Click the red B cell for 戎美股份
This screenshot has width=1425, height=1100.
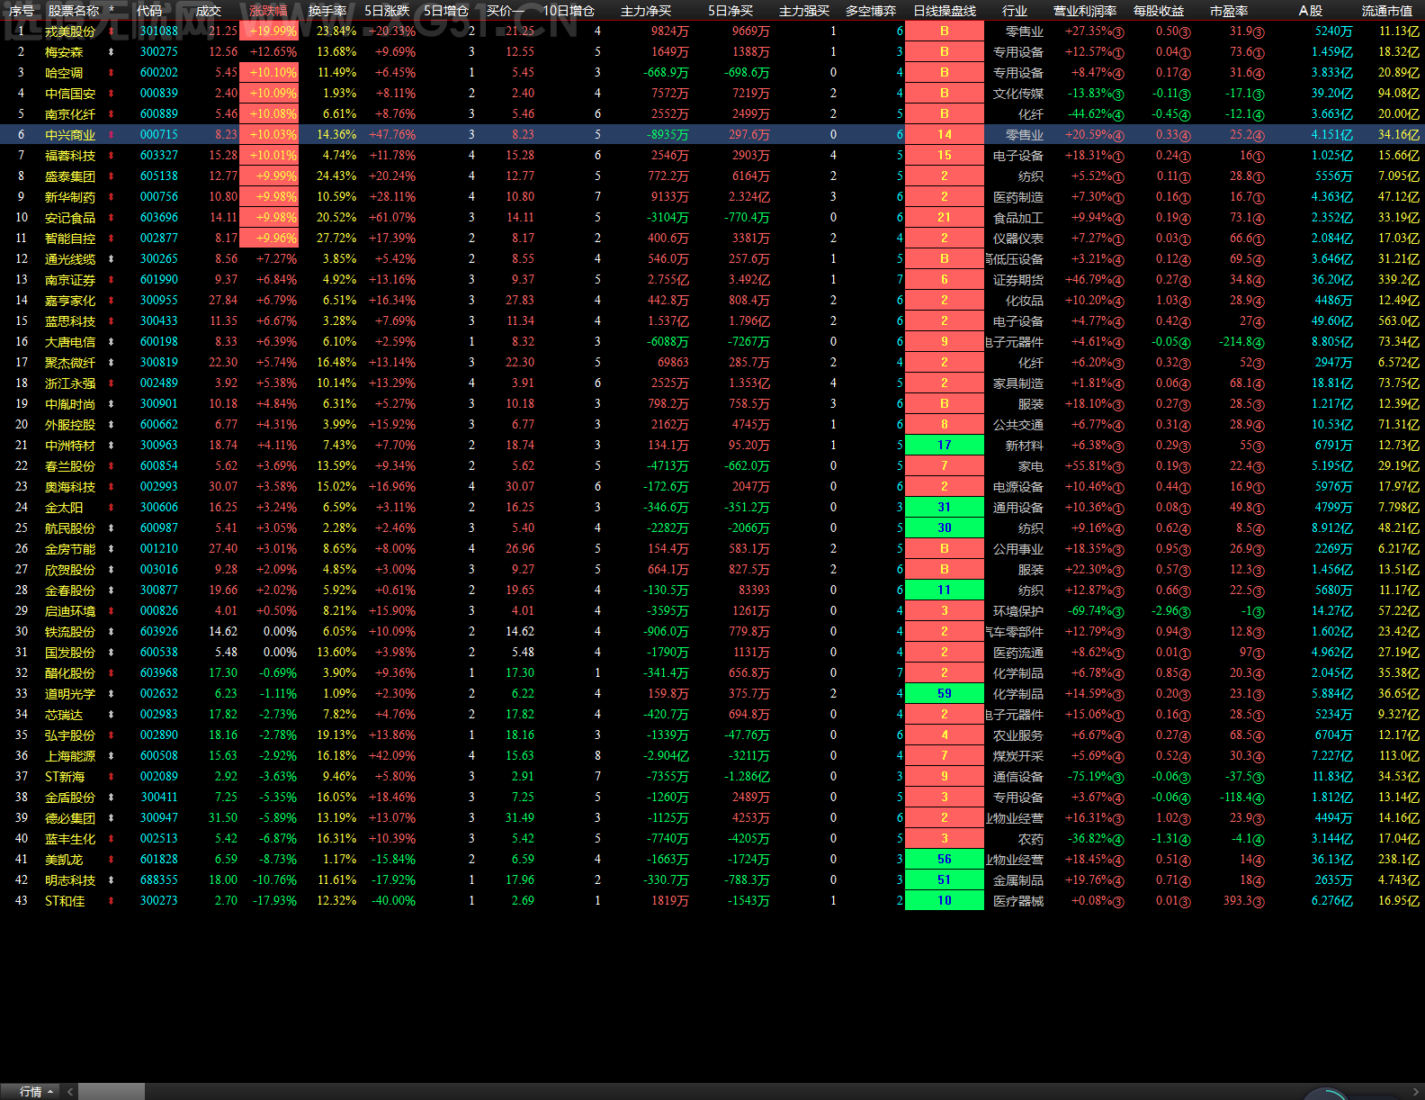(x=945, y=32)
